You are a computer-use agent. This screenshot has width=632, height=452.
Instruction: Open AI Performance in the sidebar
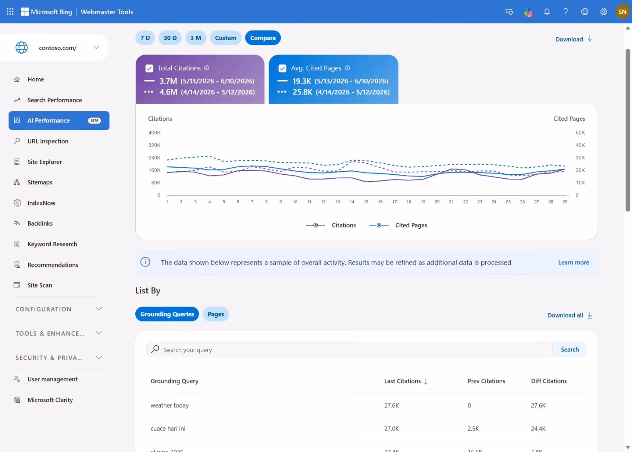click(59, 120)
